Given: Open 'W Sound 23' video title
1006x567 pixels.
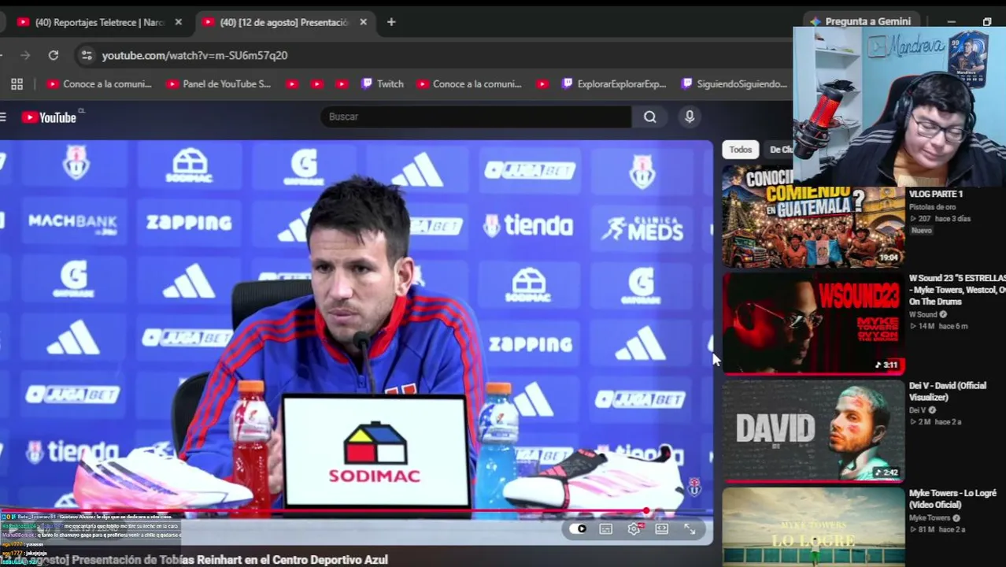Looking at the screenshot, I should point(957,290).
